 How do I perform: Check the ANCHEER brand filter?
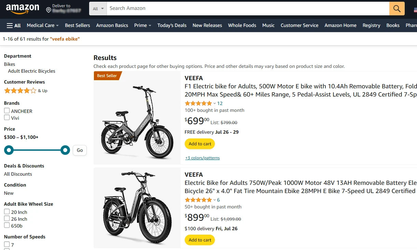6,111
